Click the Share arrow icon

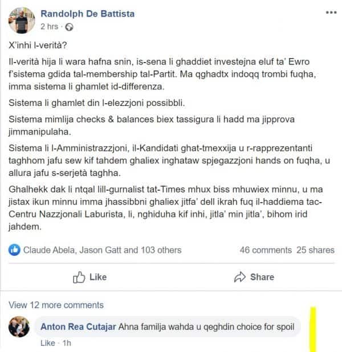pos(240,277)
